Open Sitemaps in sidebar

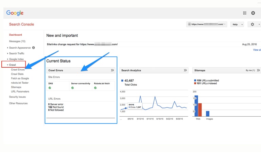(x=16, y=87)
